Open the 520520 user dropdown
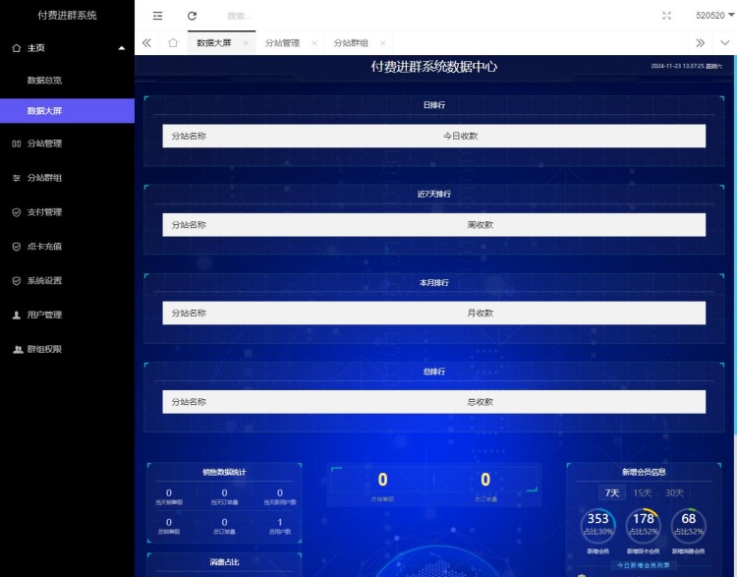The image size is (737, 577). coord(715,16)
